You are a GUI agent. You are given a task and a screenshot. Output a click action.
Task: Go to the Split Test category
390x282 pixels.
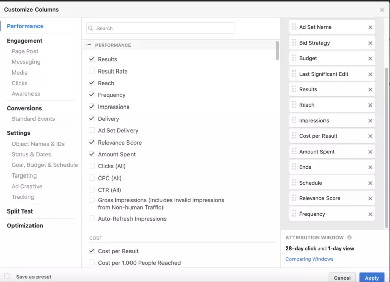20,211
